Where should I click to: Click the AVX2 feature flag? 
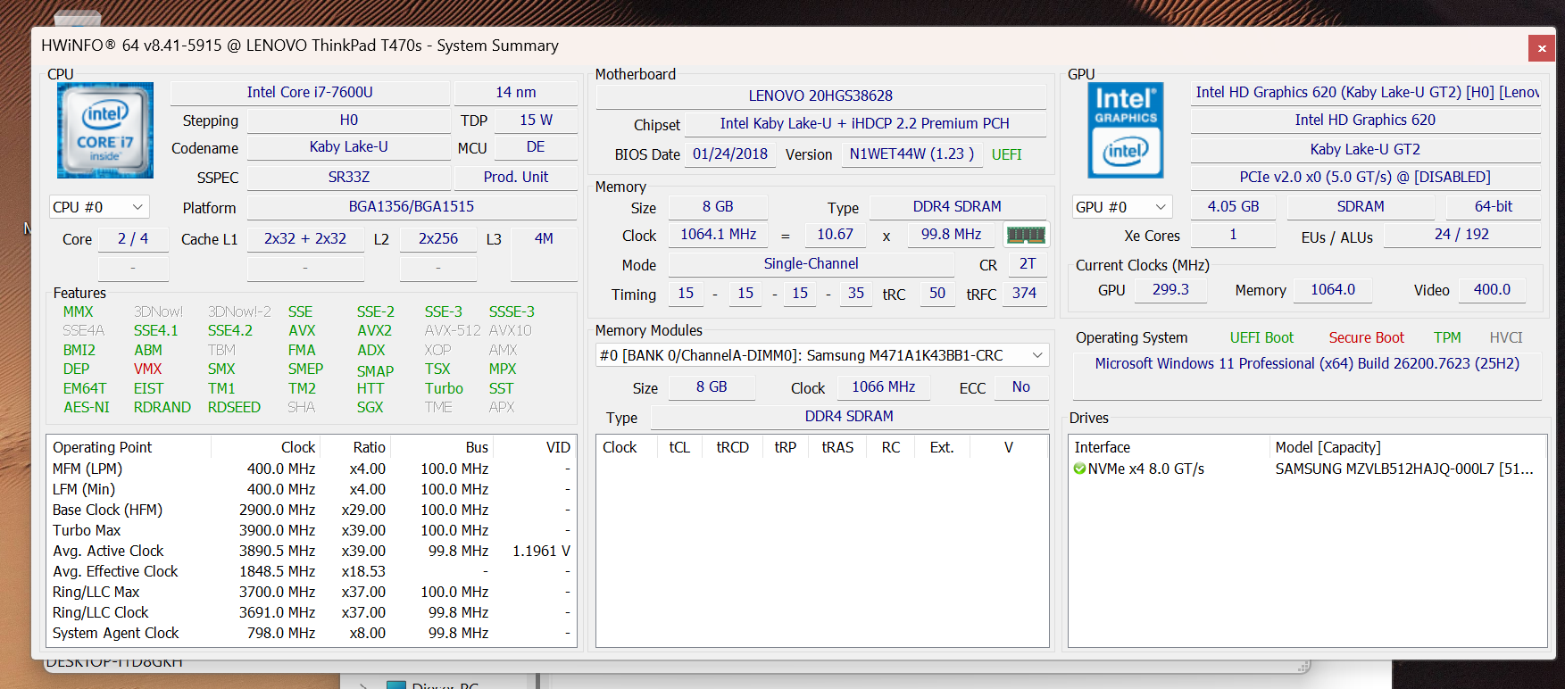click(x=374, y=331)
